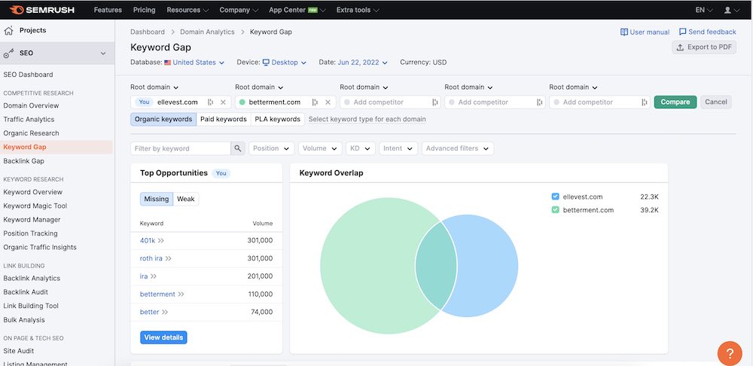Click the Projects home icon

[x=9, y=31]
